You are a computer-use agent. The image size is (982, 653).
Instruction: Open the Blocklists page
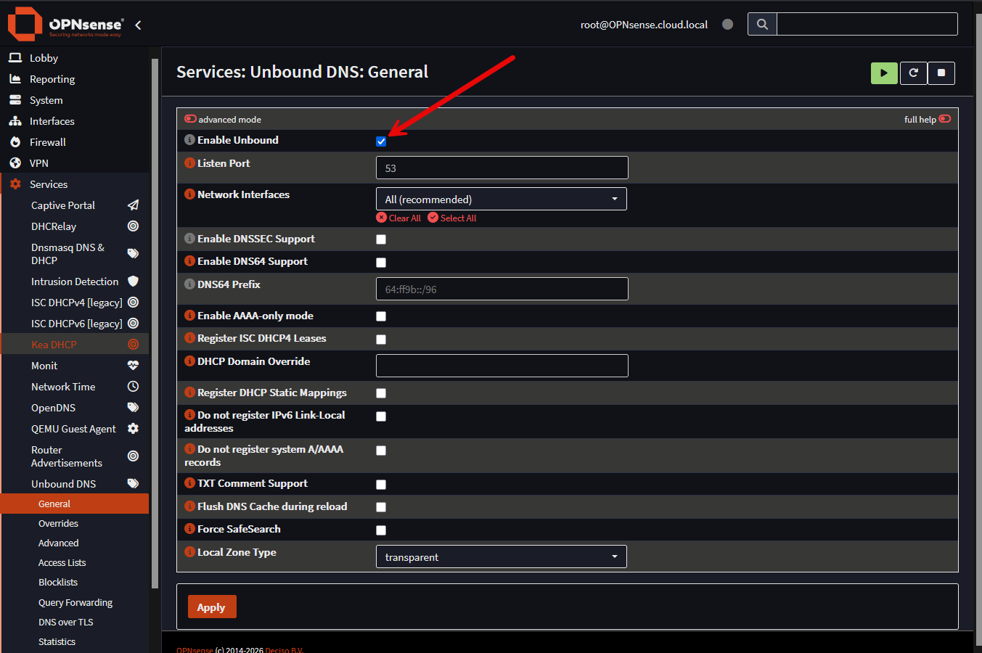75,582
